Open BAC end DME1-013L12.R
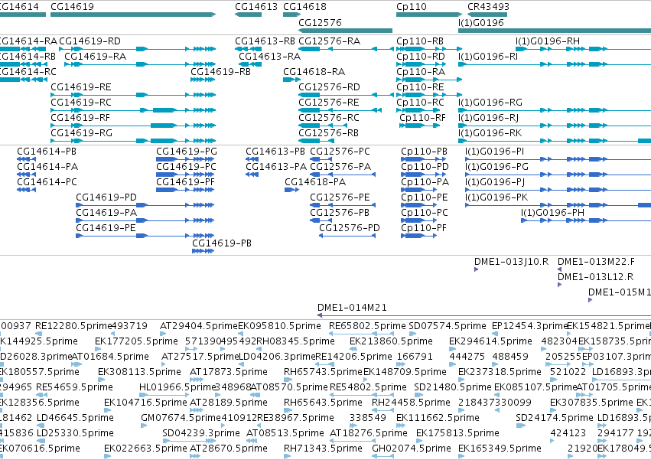 click(x=596, y=277)
